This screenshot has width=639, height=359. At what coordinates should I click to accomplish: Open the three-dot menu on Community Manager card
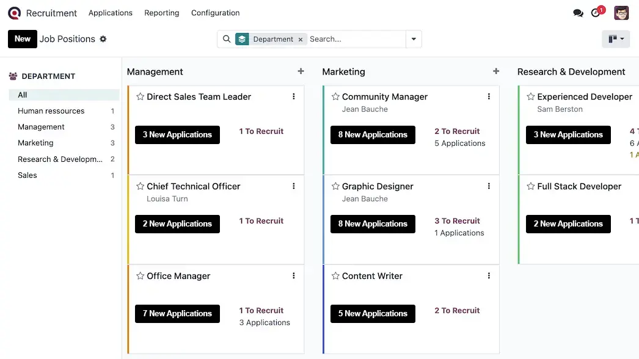tap(489, 96)
